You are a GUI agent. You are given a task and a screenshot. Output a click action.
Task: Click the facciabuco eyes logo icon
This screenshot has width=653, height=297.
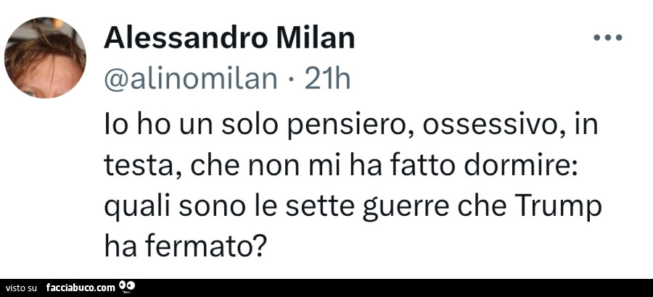[x=128, y=287]
